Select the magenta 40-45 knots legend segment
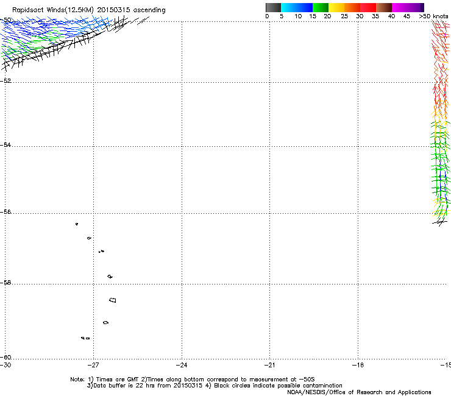Viewport: 451px width, 396px height. [x=400, y=7]
